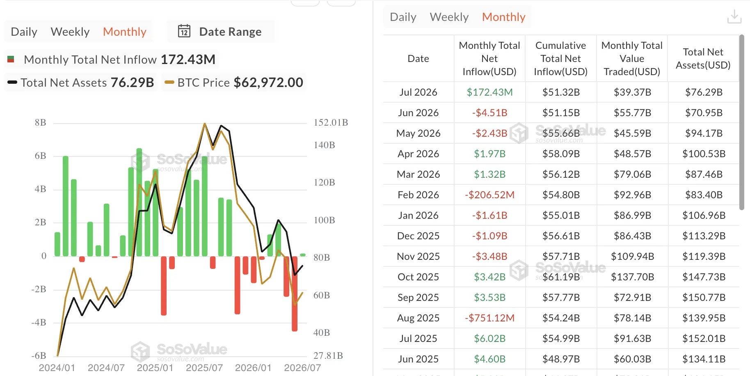Open the Date Range picker
This screenshot has width=750, height=376.
click(x=221, y=32)
